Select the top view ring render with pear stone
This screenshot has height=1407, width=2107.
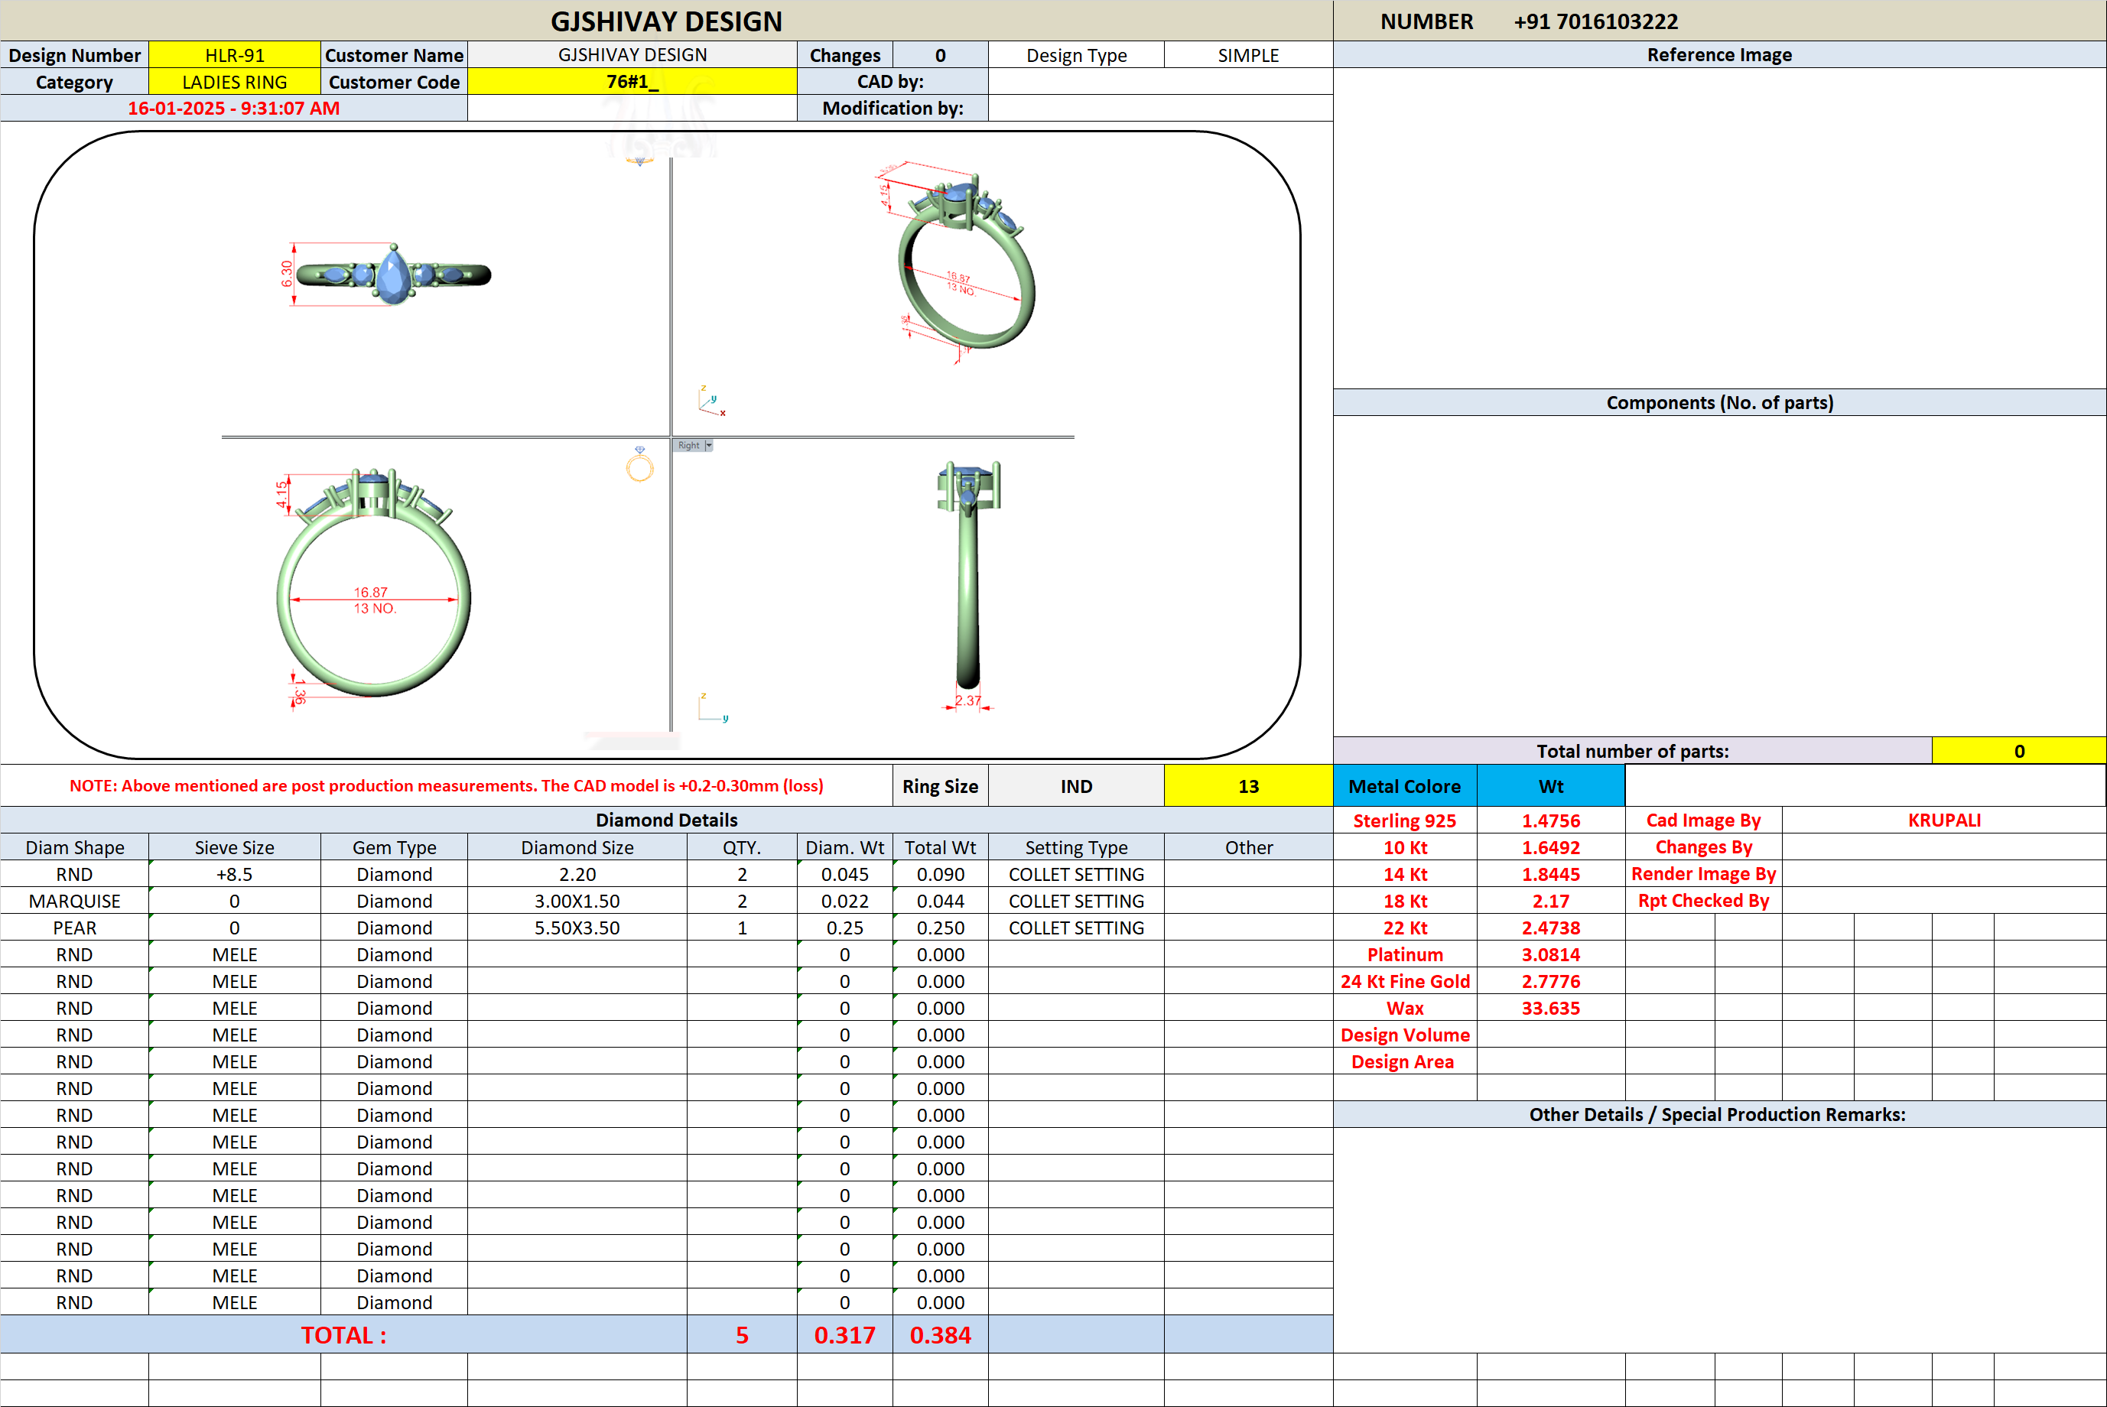pos(394,275)
